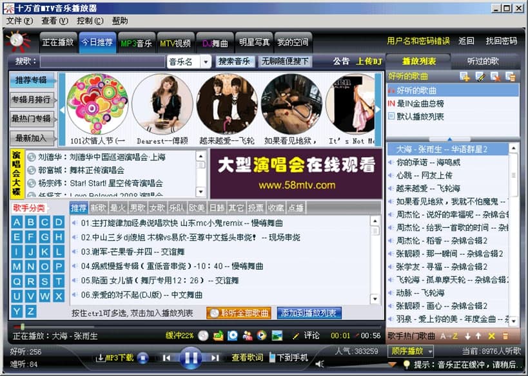Click the lightbulb tip icon
Screen dimensions: 528x376
407,364
